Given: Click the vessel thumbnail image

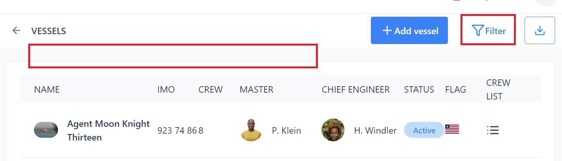Looking at the screenshot, I should click(46, 130).
